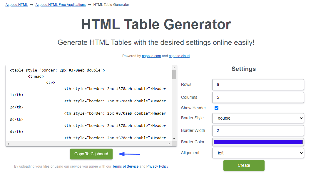Click the horizontal scroll right arrow
The image size is (311, 182).
click(169, 144)
